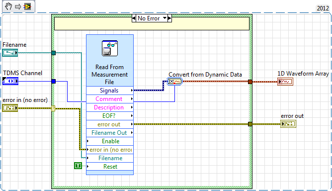Click the 1D Waveform Array label

tap(303, 74)
